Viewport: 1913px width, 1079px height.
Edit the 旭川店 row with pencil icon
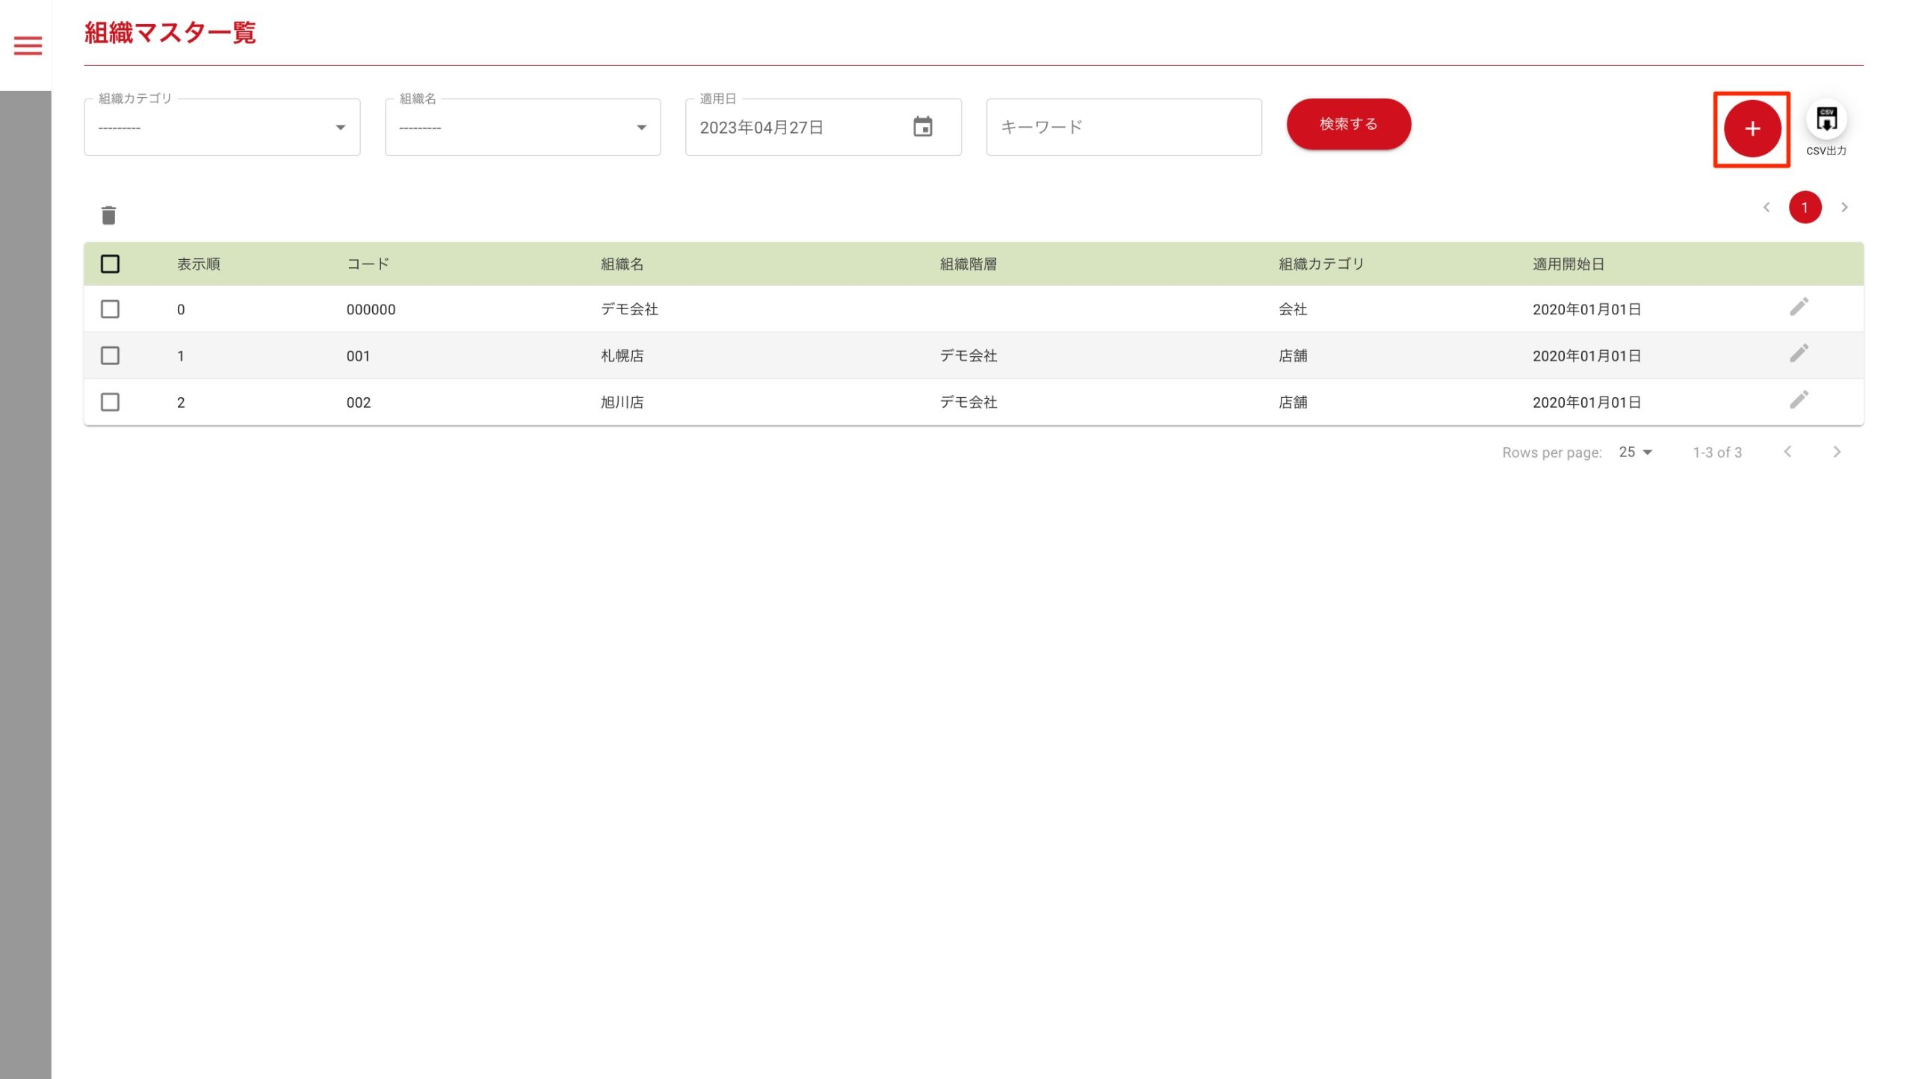pos(1799,399)
